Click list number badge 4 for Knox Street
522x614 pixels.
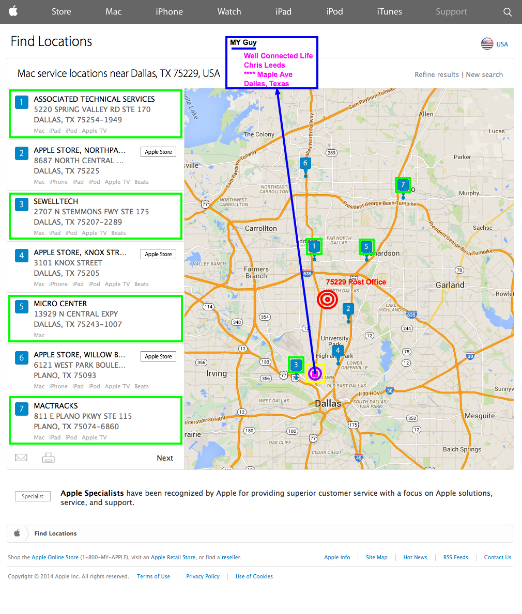(22, 256)
